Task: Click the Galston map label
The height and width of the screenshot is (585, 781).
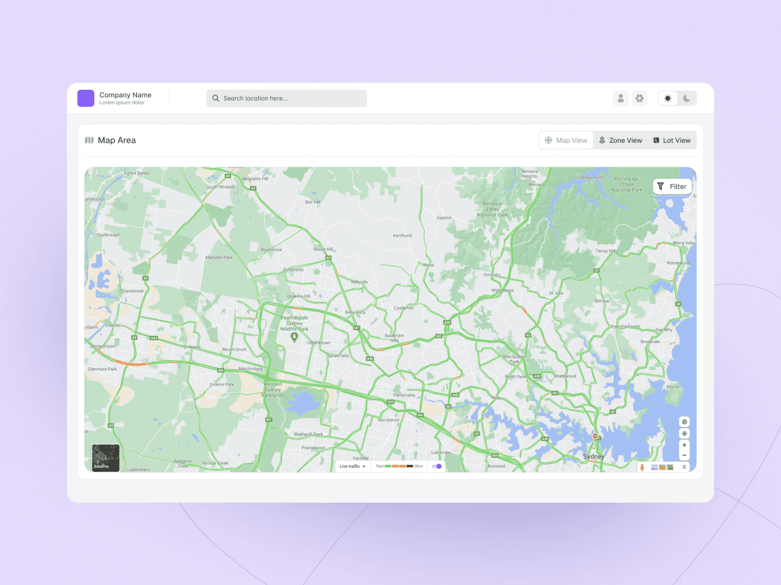Action: 444,218
